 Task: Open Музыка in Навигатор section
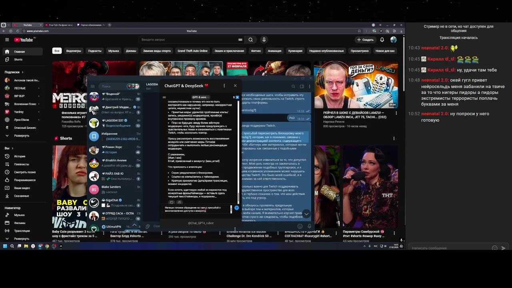tap(22, 215)
